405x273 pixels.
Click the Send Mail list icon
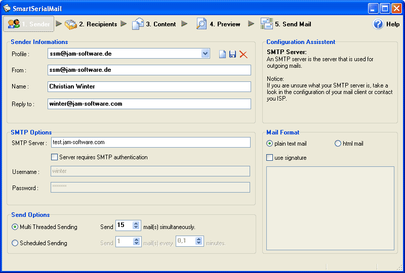[x=267, y=24]
